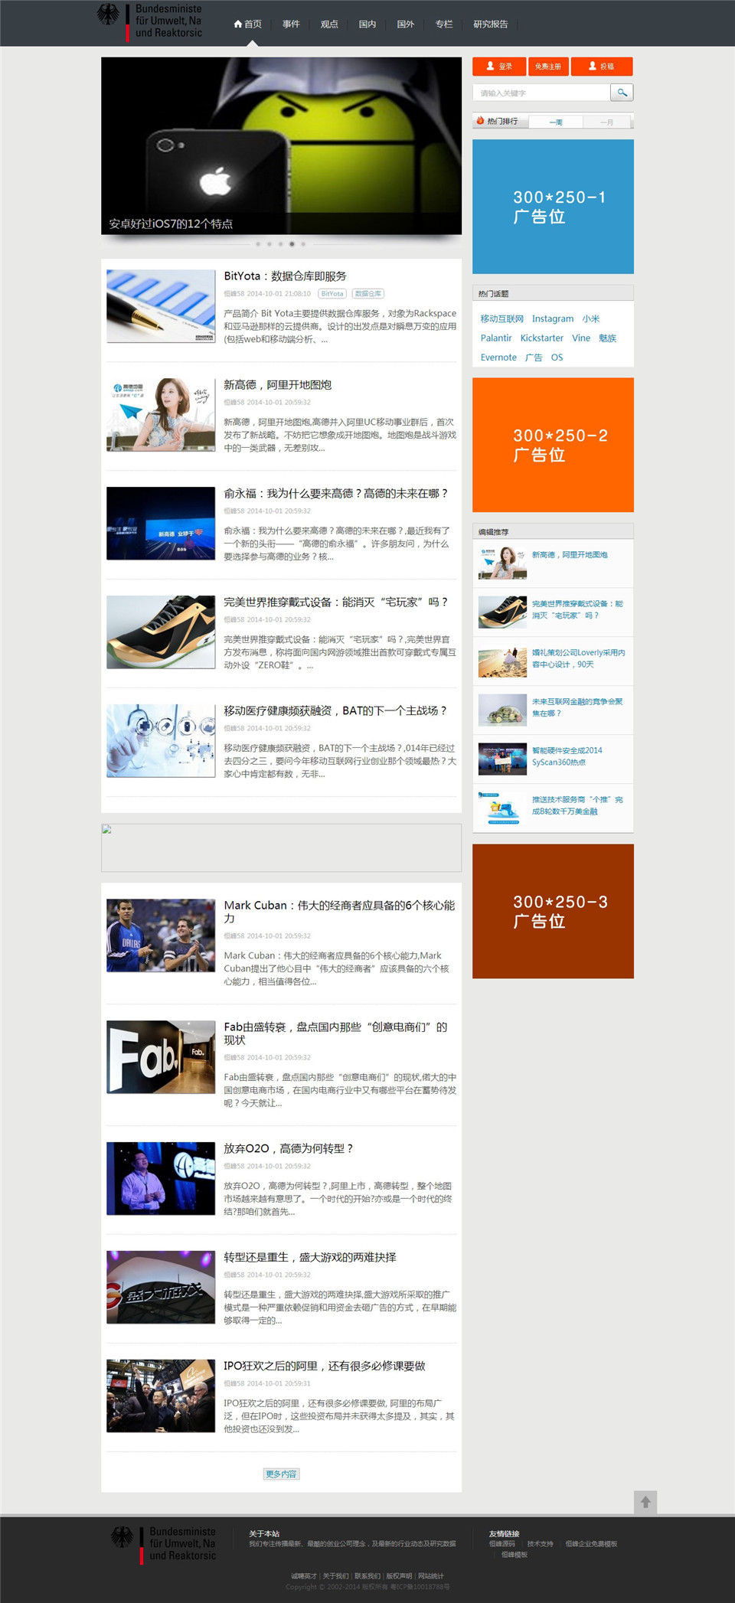Screen dimensions: 735x1603
Task: Focus the keyword search input field
Action: [x=541, y=93]
